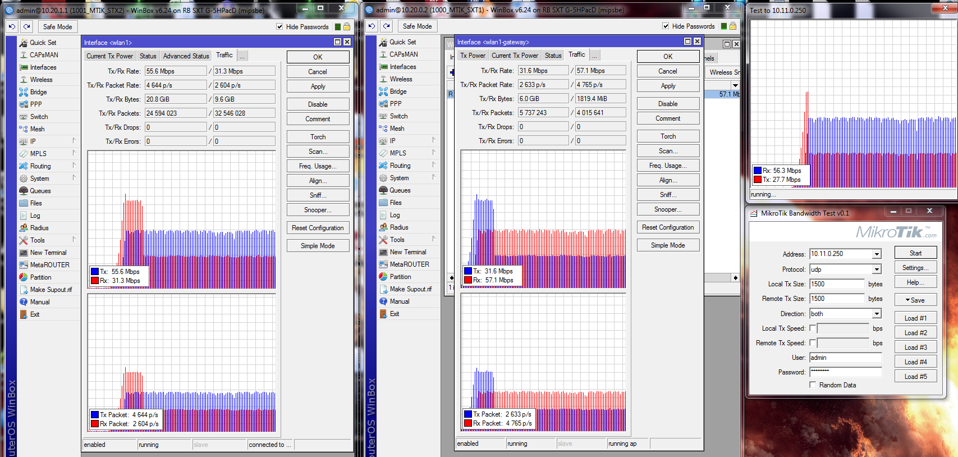Open Address dropdown in Bandwidth Test
Image resolution: width=958 pixels, height=457 pixels.
877,254
